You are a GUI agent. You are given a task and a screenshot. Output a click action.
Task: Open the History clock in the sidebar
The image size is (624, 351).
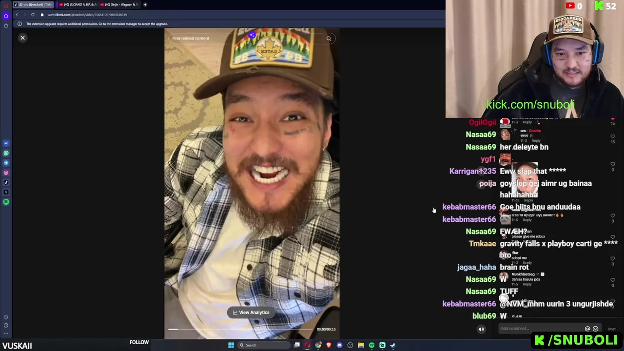pos(6,325)
